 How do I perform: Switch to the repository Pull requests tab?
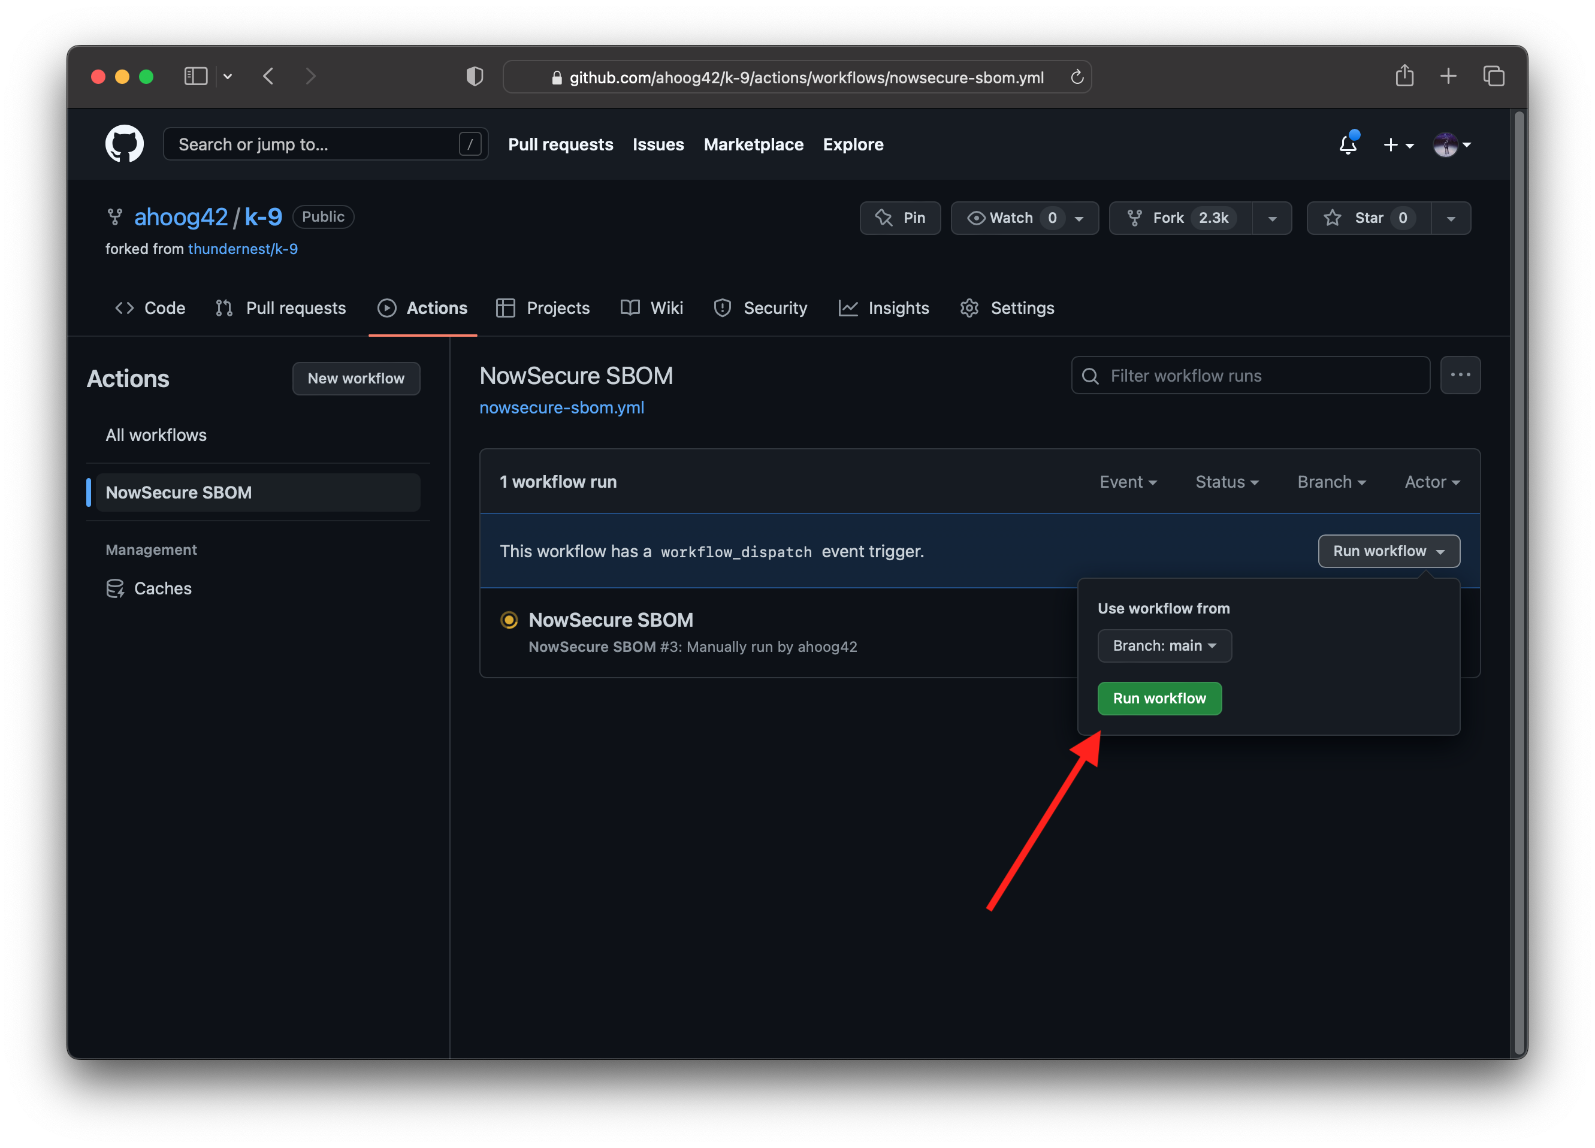(280, 308)
